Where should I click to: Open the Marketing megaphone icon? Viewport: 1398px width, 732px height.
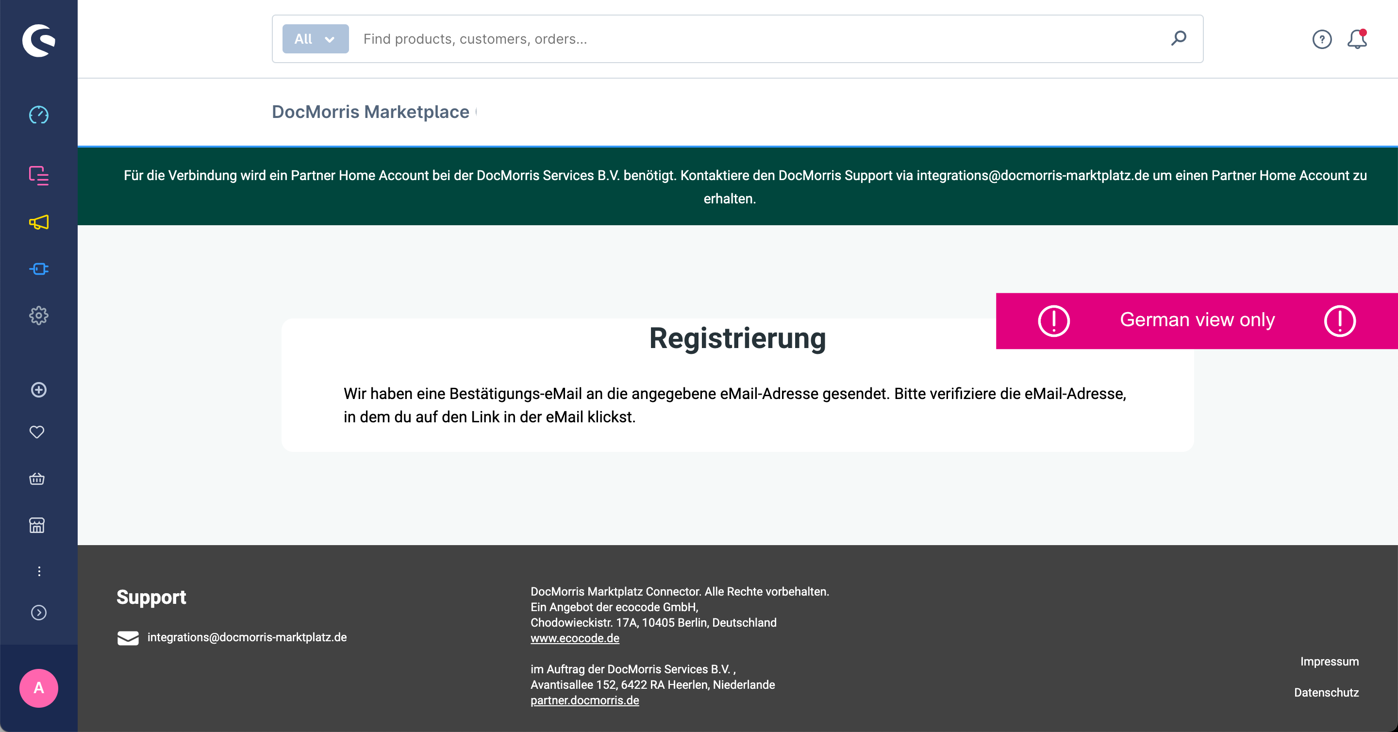pyautogui.click(x=38, y=222)
